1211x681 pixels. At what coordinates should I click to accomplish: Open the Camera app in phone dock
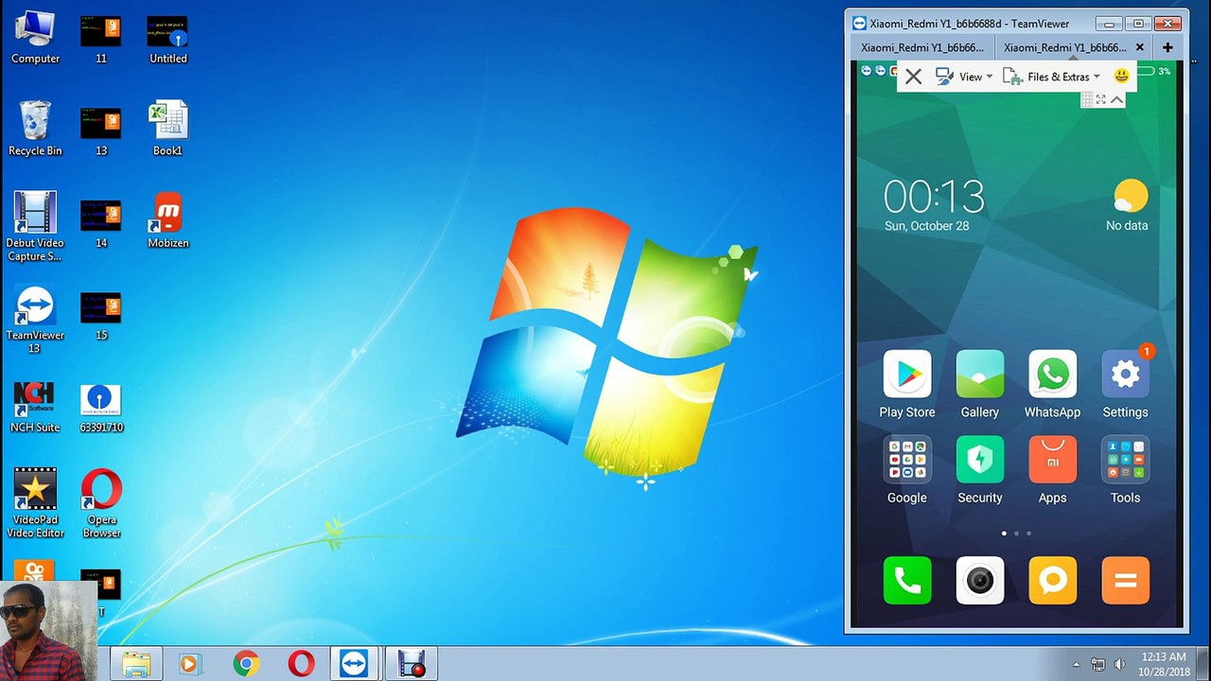coord(979,581)
